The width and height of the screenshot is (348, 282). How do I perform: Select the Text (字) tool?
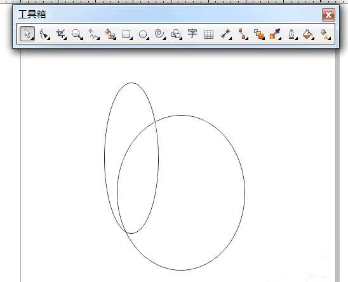pos(192,34)
